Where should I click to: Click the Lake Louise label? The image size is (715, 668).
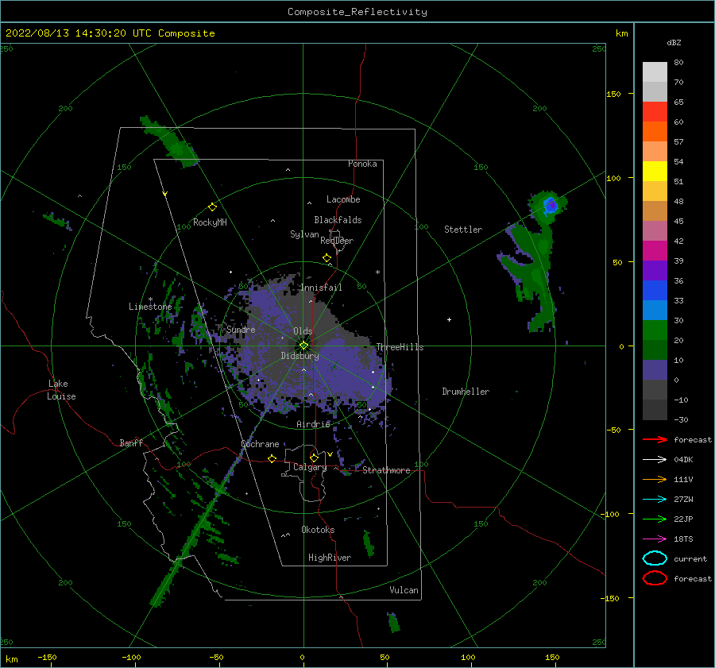click(61, 390)
